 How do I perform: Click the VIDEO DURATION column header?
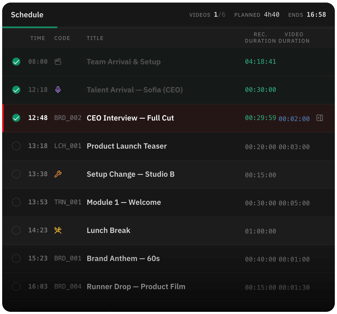294,38
